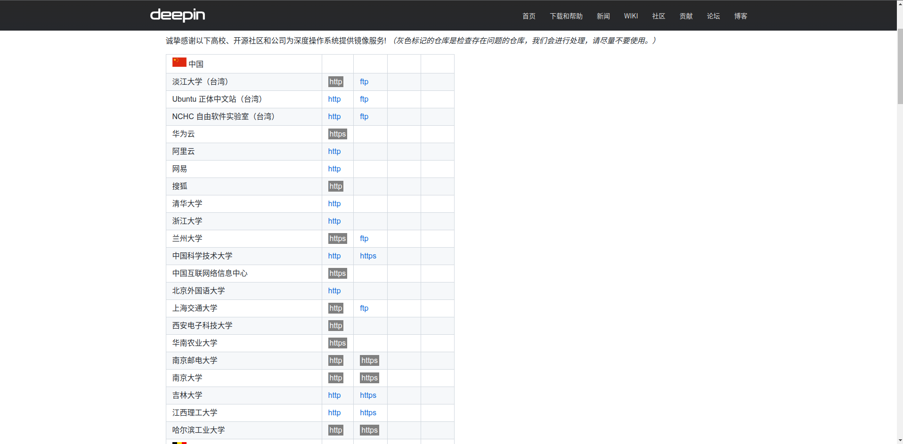Open the 社区 nav item

pos(659,16)
